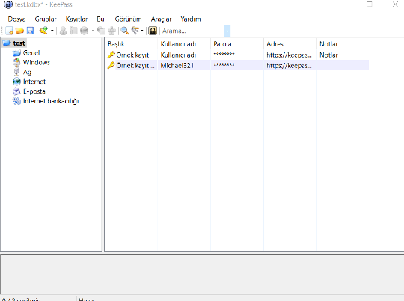Lock the workspace with padlock icon
This screenshot has width=404, height=301.
tap(153, 31)
